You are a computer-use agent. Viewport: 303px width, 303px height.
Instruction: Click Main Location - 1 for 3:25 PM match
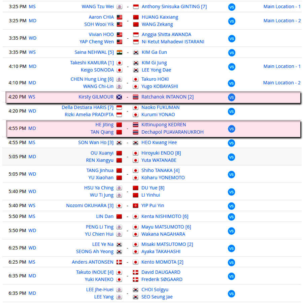tap(282, 7)
